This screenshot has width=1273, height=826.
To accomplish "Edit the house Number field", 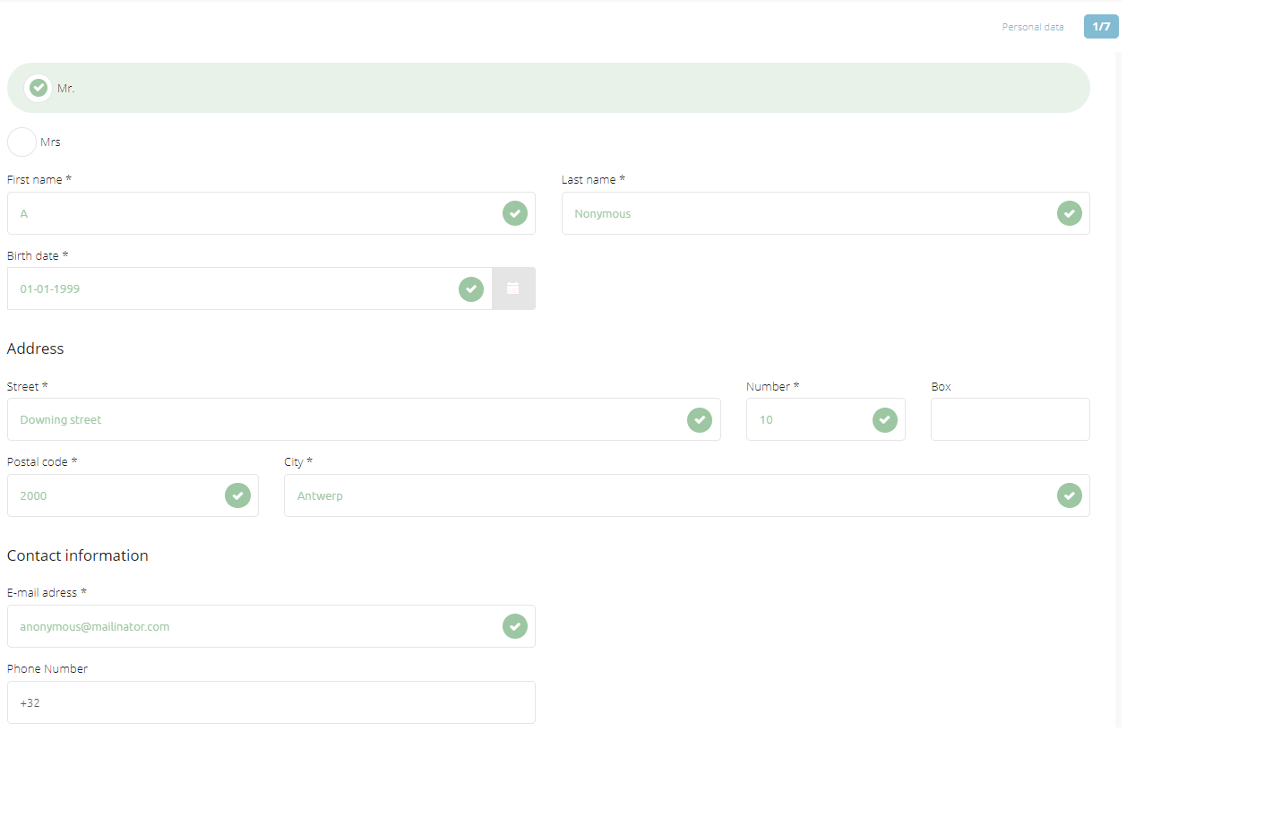I will [x=826, y=419].
